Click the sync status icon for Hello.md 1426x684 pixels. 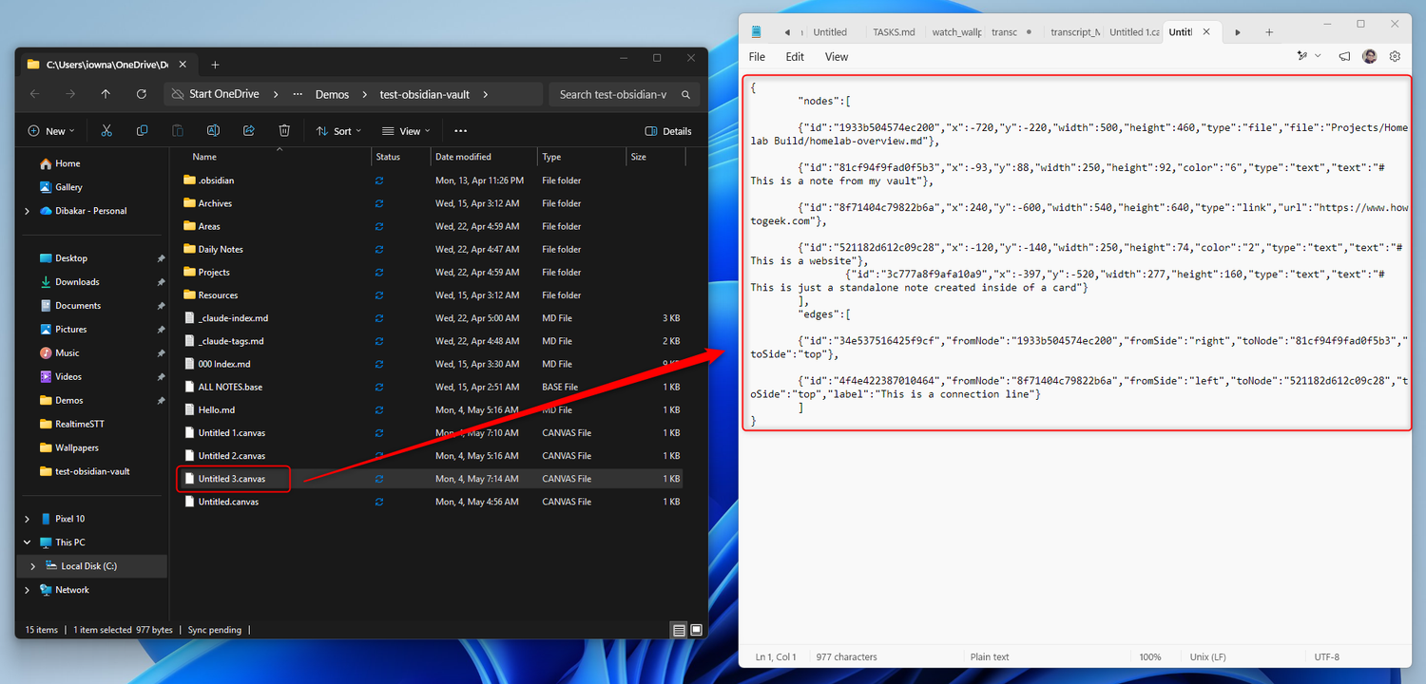tap(379, 410)
